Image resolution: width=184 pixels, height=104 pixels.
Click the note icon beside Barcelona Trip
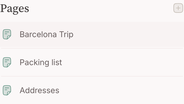(7, 34)
